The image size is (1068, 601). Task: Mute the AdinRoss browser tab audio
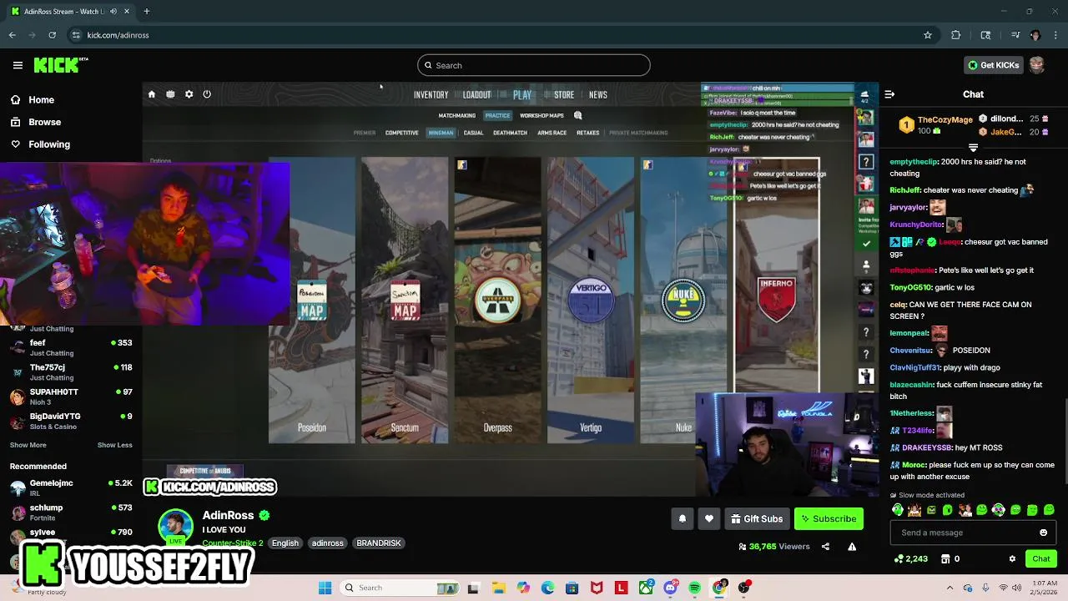pos(113,12)
